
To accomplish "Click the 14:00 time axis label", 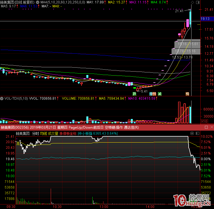I will (x=150, y=207).
